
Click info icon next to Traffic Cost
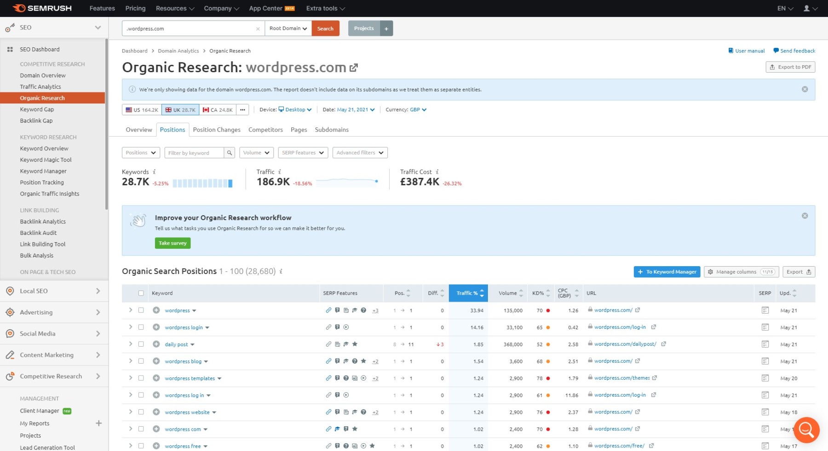pyautogui.click(x=437, y=172)
